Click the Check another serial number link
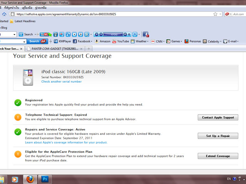This screenshot has height=184, width=246. [61, 82]
